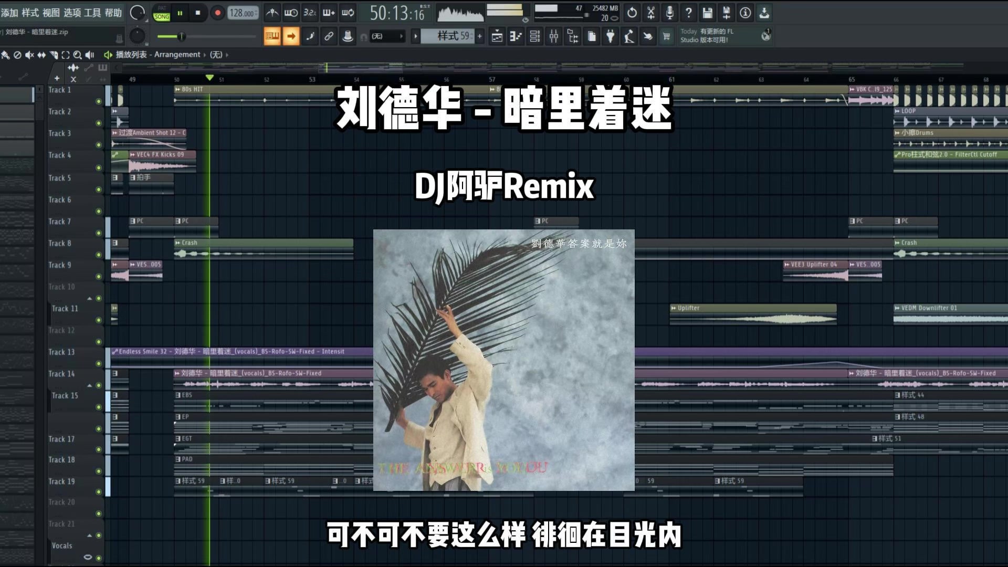Open the Mixer icon

coord(553,36)
